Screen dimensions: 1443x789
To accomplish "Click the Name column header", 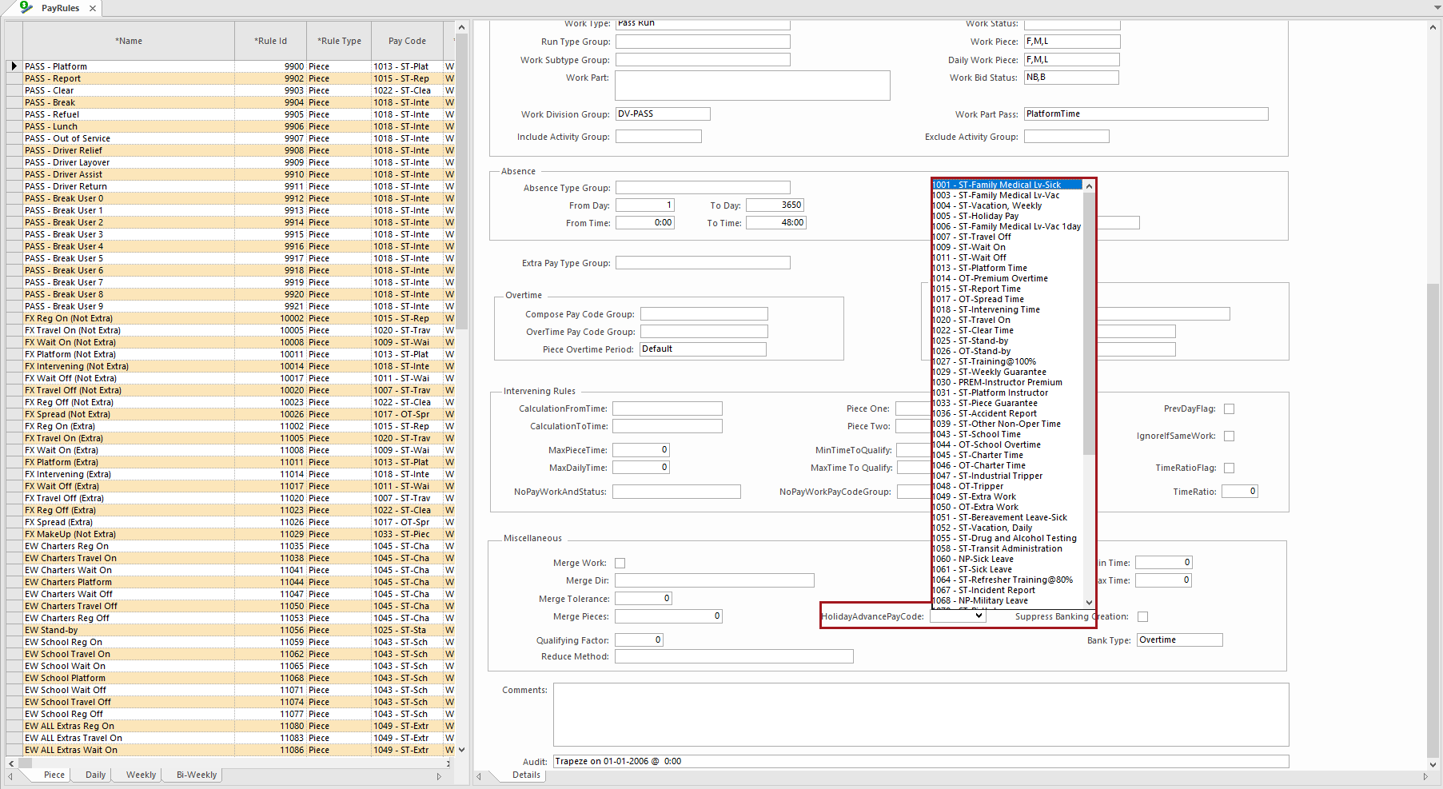I will point(129,41).
